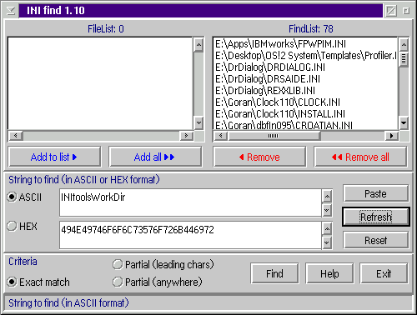
Task: Select the HEX radio button
Action: [23, 226]
